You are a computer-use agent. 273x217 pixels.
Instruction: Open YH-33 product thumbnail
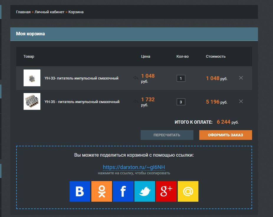(32, 78)
